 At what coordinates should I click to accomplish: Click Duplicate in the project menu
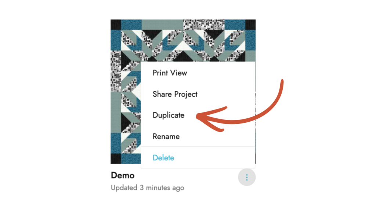(x=169, y=115)
